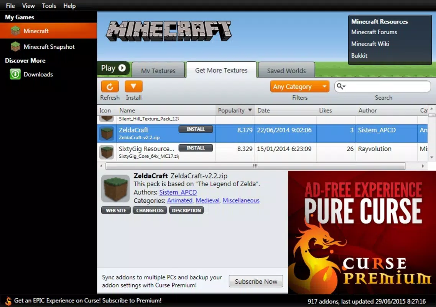
Task: Select the Minecraft grass block icon in My Games
Action: tap(15, 31)
